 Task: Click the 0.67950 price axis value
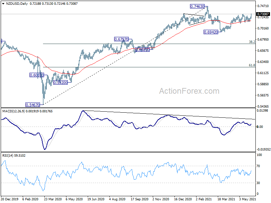point(263,40)
